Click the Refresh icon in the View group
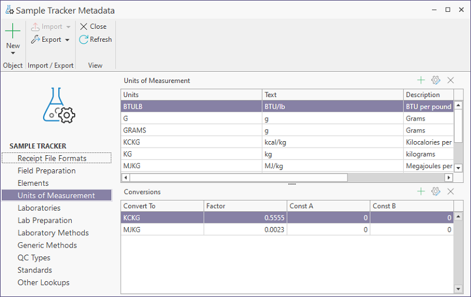 pos(84,39)
